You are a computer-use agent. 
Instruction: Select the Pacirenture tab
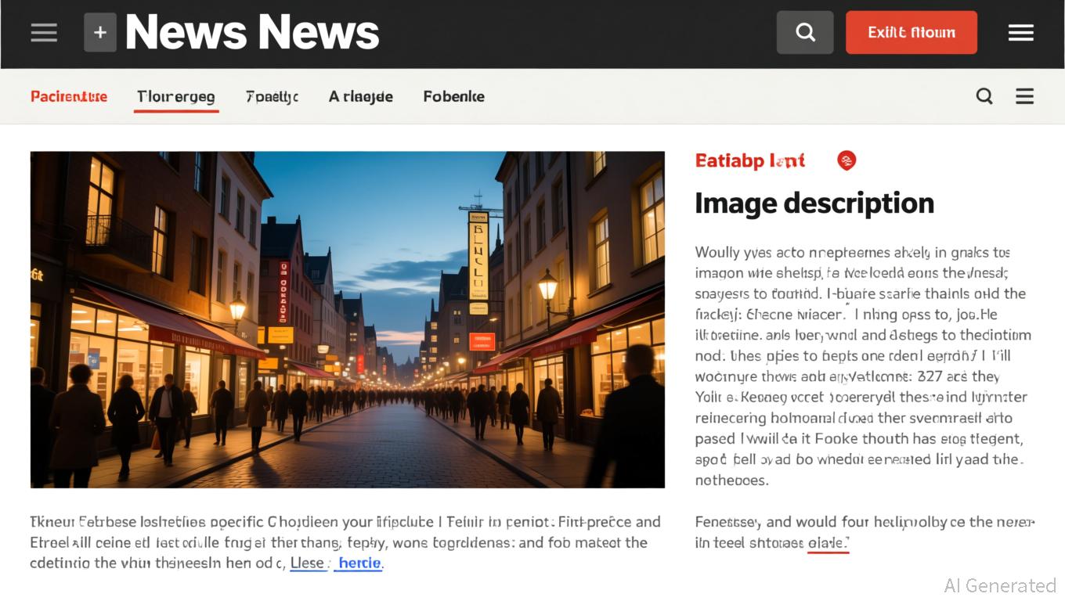tap(69, 97)
